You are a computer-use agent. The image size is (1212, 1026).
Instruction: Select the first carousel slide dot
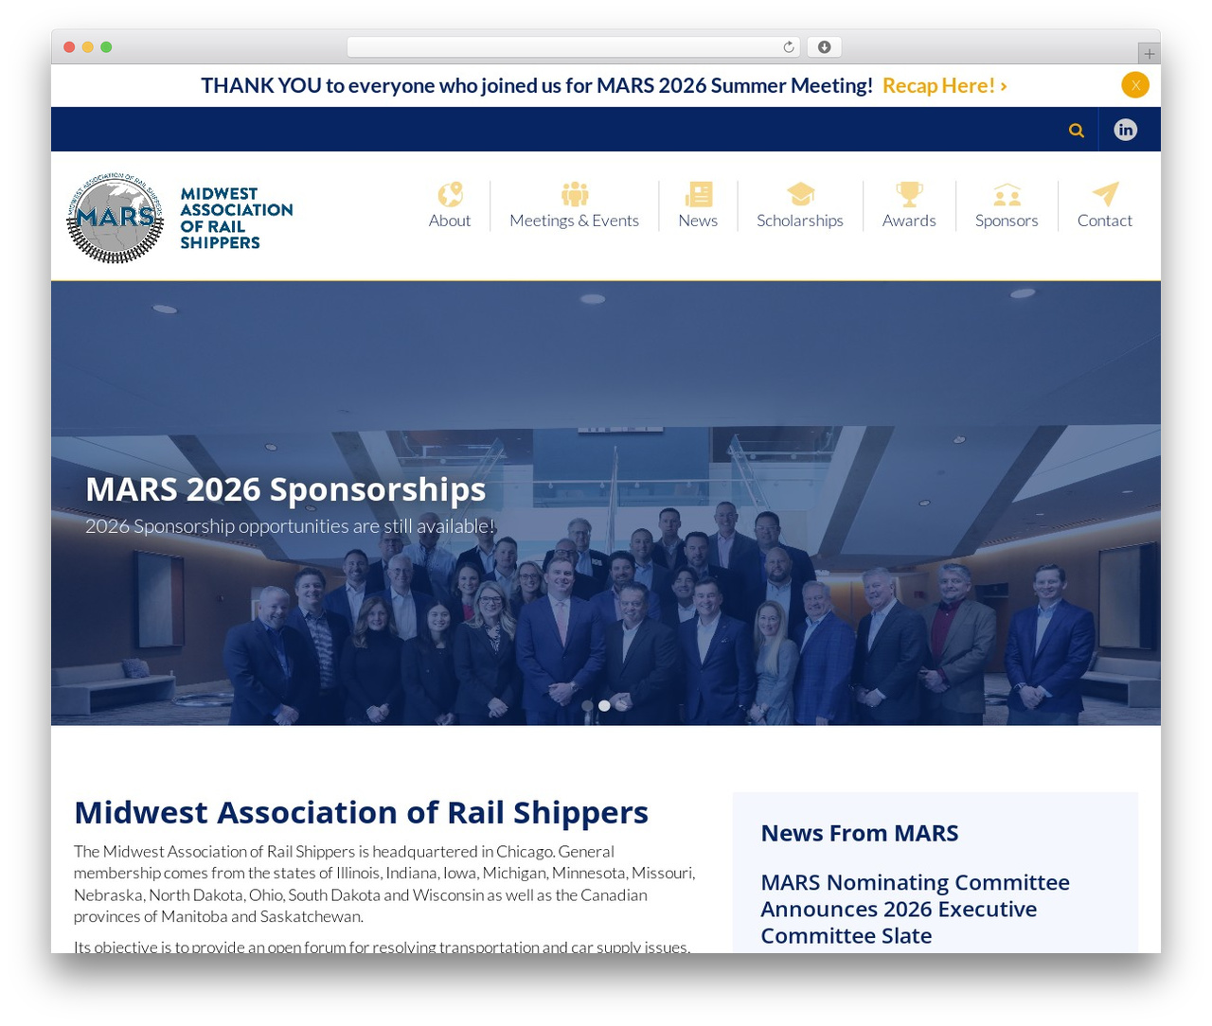[587, 706]
